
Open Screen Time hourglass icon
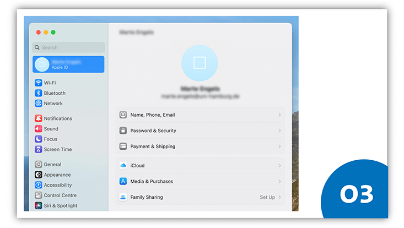pyautogui.click(x=39, y=149)
